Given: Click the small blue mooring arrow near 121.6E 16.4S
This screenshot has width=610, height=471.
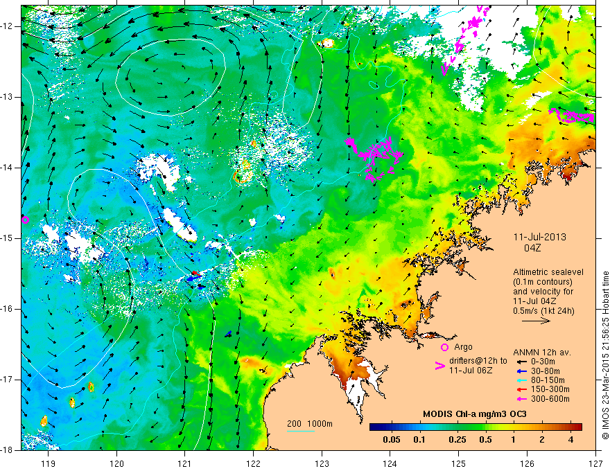Looking at the screenshot, I should (x=228, y=334).
